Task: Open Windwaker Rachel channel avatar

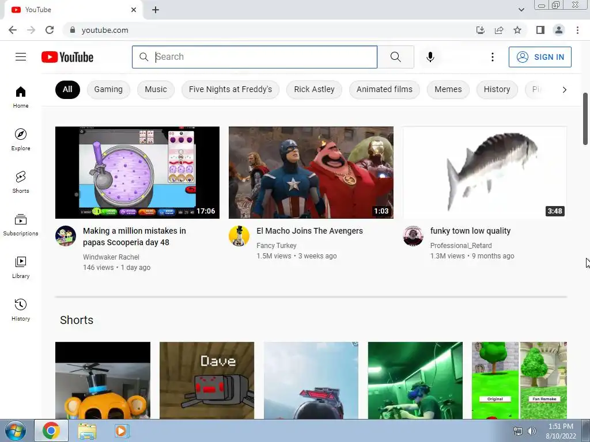Action: [66, 235]
